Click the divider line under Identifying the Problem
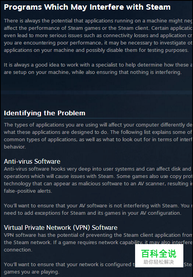The image size is (193, 277). [98, 118]
